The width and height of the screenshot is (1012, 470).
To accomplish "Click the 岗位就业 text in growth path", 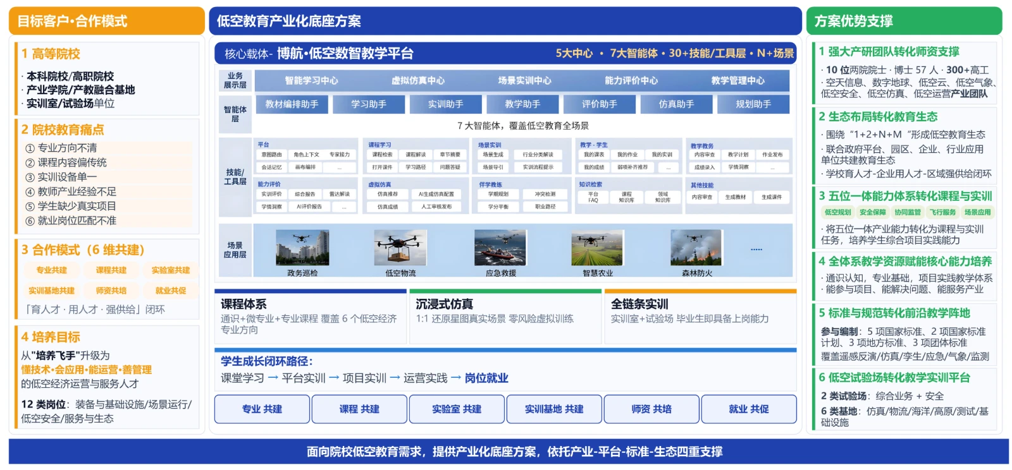I will tap(486, 378).
